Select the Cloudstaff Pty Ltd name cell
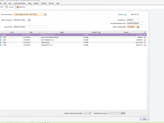Image resolution: width=164 pixels, height=123 pixels. pyautogui.click(x=62, y=45)
